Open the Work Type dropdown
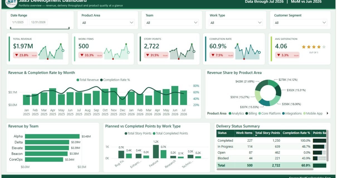Viewport: 337px width, 178px height. pos(236,23)
